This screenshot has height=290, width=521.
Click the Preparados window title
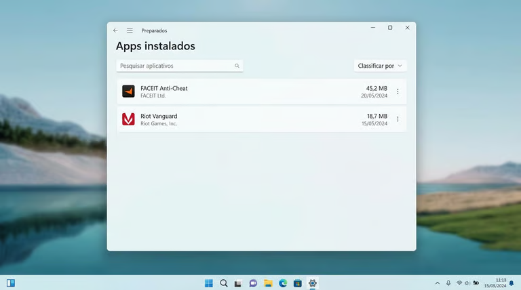tap(154, 30)
